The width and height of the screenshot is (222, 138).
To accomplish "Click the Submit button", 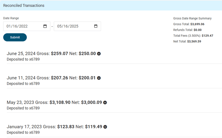I will [x=15, y=37].
